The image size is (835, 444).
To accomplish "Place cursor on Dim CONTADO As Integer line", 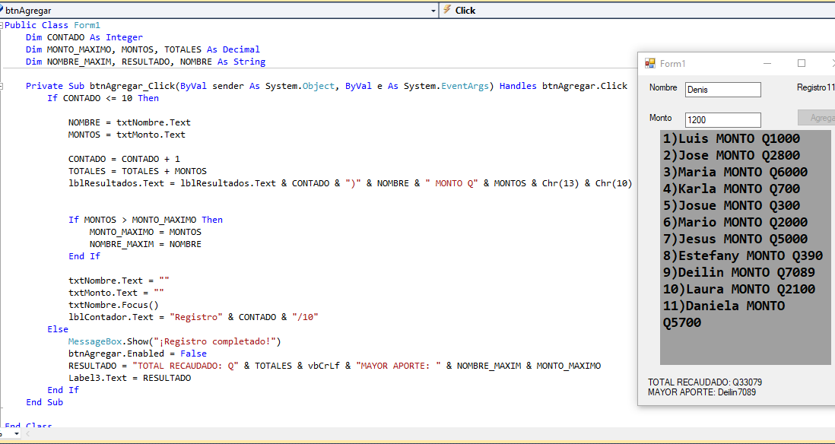I will (84, 37).
